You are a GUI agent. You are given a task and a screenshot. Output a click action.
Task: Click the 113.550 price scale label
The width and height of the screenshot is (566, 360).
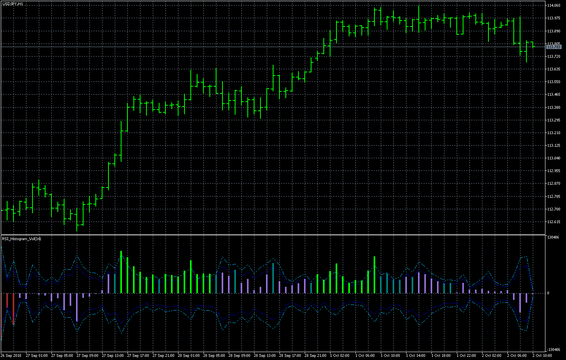[x=554, y=82]
